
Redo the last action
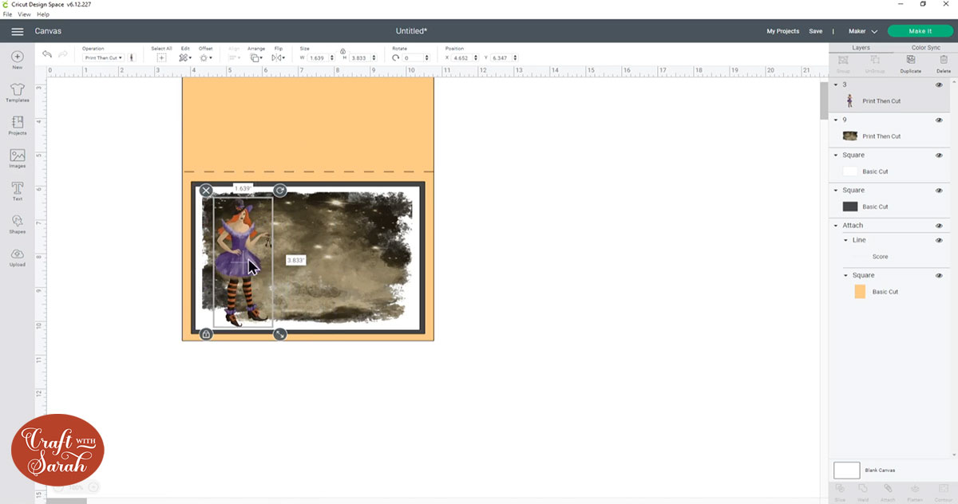pos(64,54)
